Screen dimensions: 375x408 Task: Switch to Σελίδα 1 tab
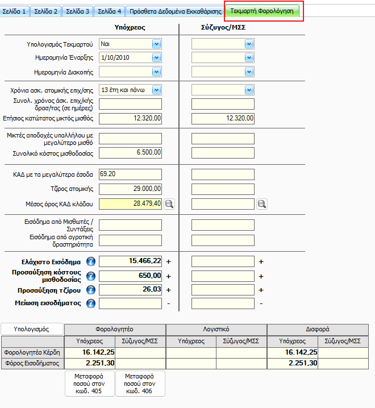[x=14, y=11]
